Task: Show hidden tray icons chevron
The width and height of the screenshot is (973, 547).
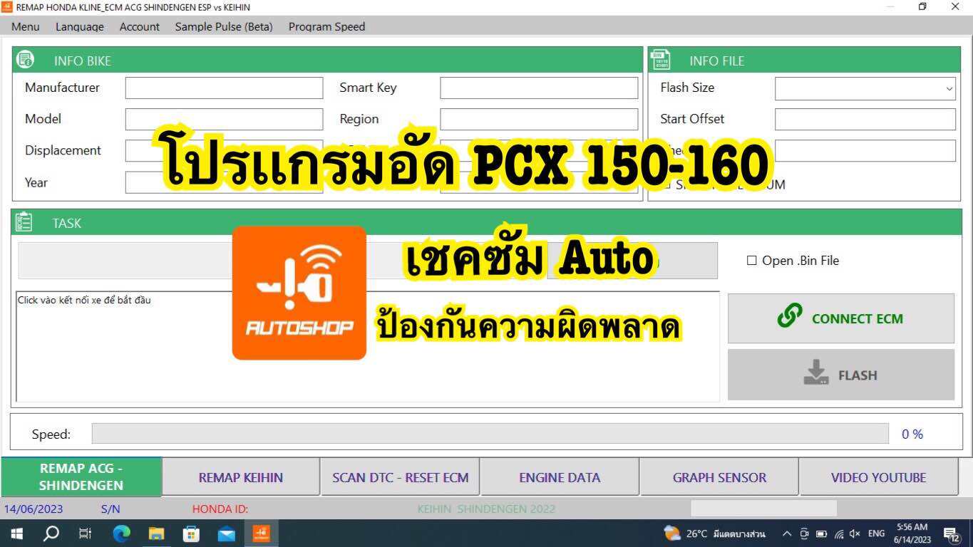Action: [x=787, y=533]
